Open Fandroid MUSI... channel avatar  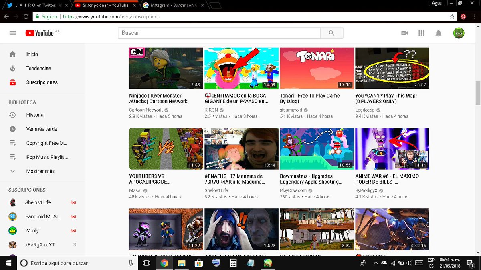(x=13, y=216)
